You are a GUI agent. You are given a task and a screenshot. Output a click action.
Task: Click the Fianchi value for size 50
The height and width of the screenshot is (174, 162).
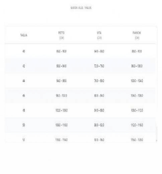[x=137, y=125]
